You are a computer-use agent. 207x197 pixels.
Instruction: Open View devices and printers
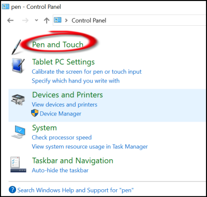tap(65, 105)
